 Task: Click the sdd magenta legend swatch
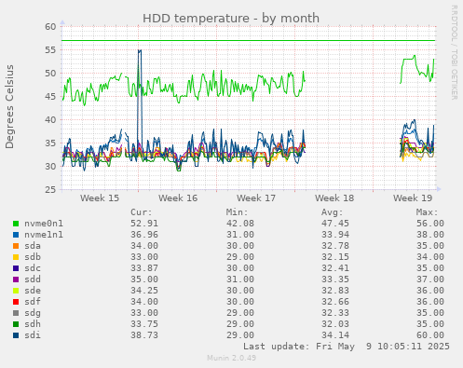16,279
